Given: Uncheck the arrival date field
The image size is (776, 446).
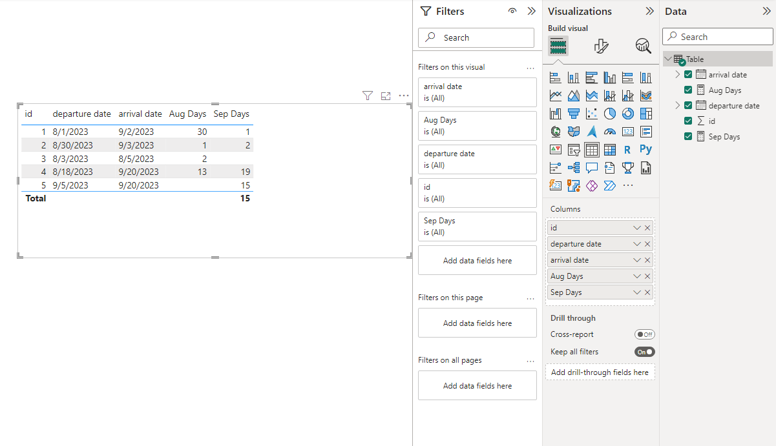Looking at the screenshot, I should point(688,74).
